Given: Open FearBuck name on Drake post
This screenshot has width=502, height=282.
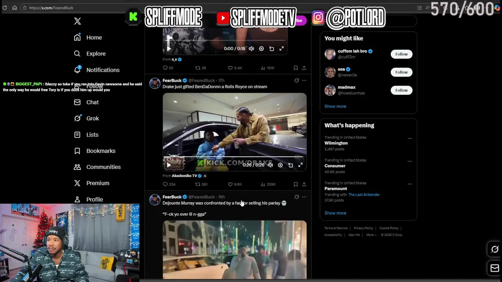Looking at the screenshot, I should point(172,81).
